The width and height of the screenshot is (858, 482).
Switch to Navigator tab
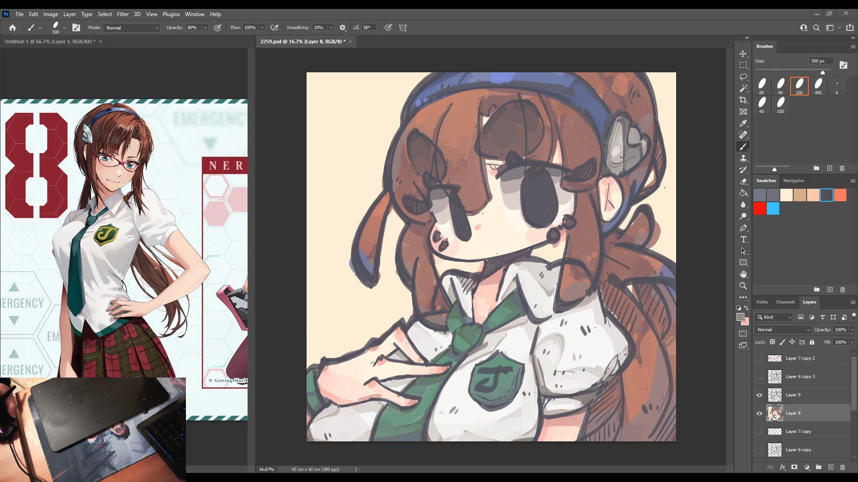(793, 181)
